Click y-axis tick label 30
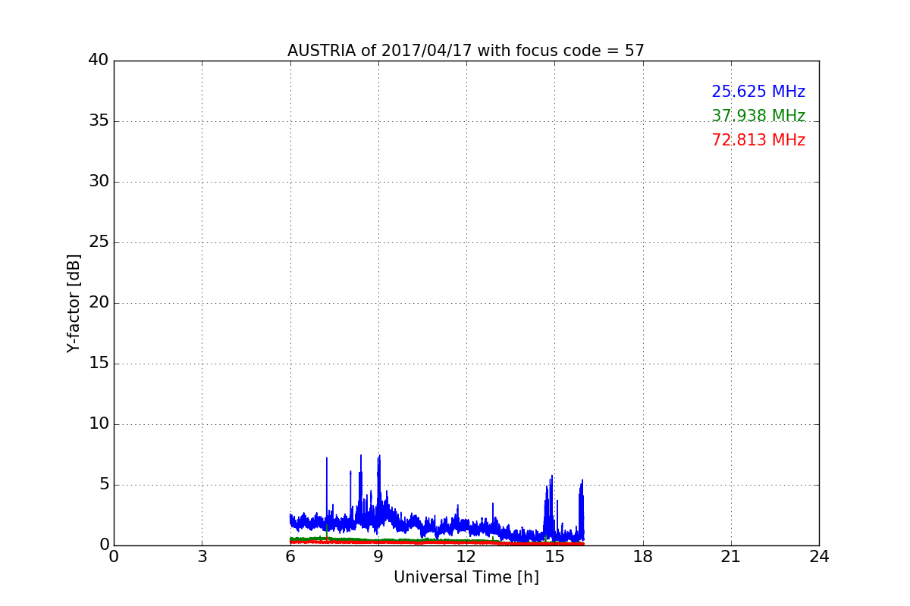The width and height of the screenshot is (910, 606). tap(99, 182)
